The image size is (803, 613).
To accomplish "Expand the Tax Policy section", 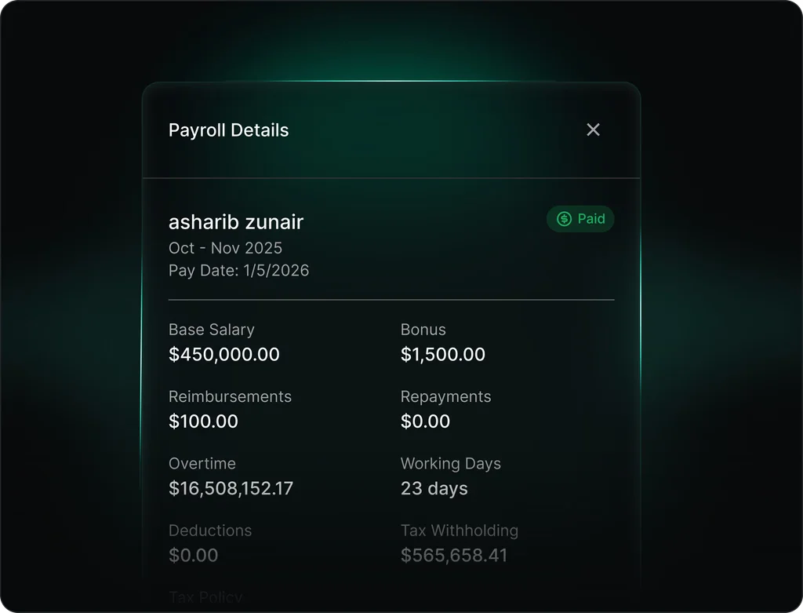I will click(205, 597).
